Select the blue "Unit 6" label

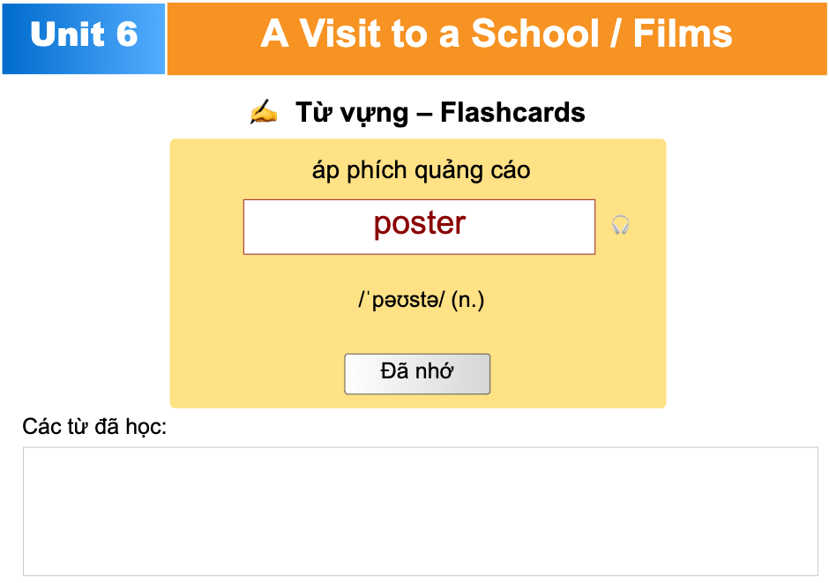point(84,37)
